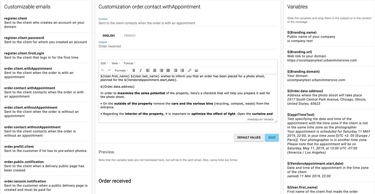The height and width of the screenshot is (194, 375).
Task: Toggle italic formatting in the editor
Action: 140,70
